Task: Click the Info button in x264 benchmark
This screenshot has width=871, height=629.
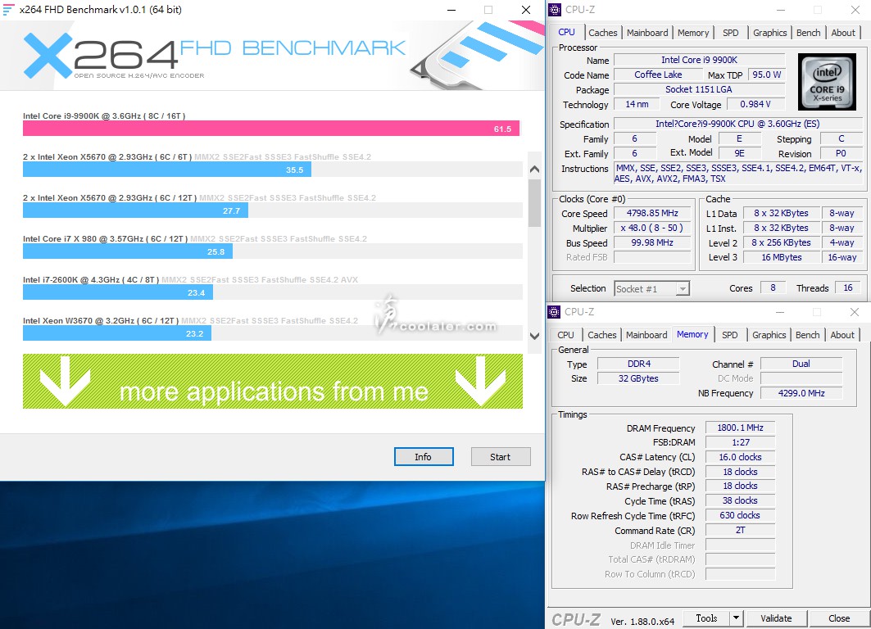Action: [423, 457]
